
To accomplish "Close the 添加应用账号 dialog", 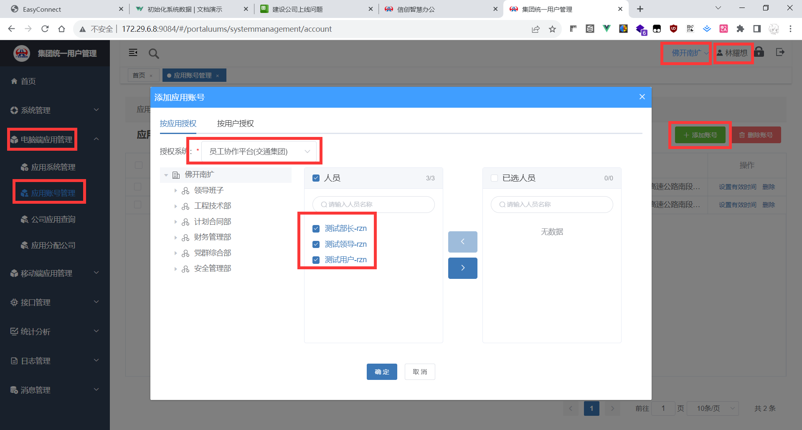I will pyautogui.click(x=642, y=97).
